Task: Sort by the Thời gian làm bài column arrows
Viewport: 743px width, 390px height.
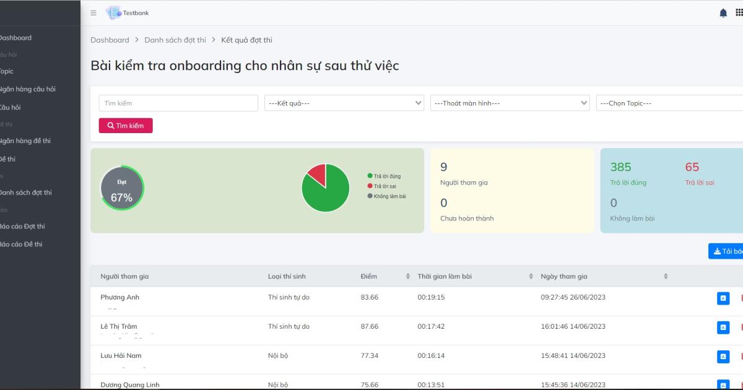Action: tap(529, 276)
